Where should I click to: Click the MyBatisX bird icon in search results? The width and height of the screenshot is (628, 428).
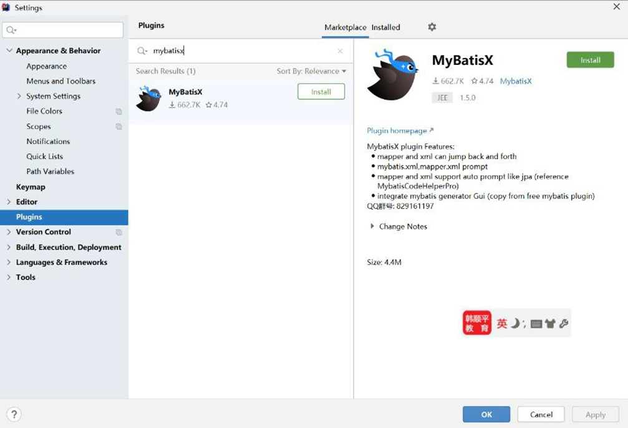click(x=148, y=99)
